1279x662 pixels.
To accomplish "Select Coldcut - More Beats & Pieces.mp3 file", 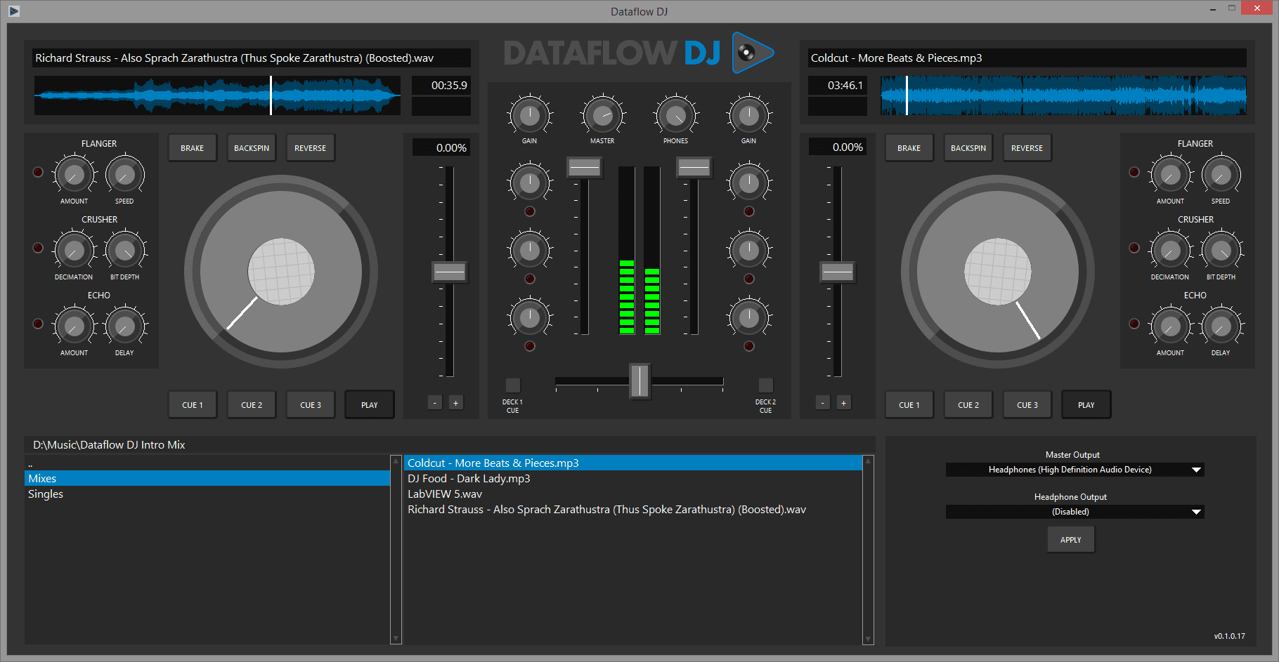I will pos(633,463).
